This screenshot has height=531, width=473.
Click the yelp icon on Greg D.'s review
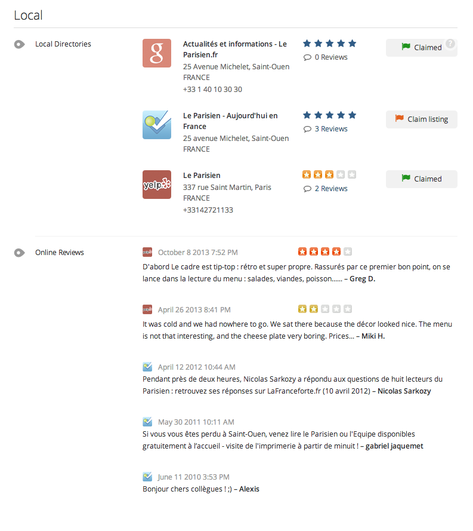pyautogui.click(x=147, y=251)
